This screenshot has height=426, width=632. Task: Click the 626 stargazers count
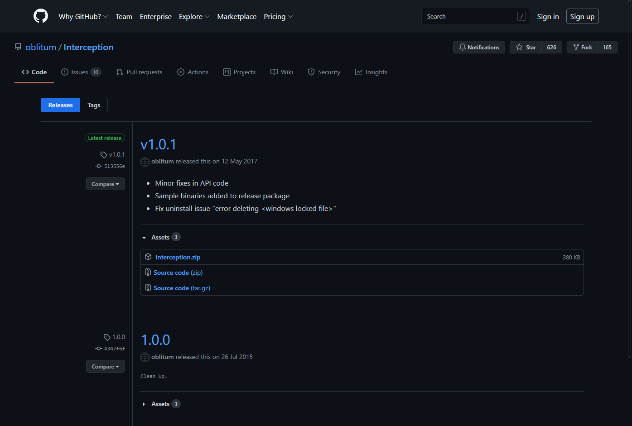(x=551, y=47)
